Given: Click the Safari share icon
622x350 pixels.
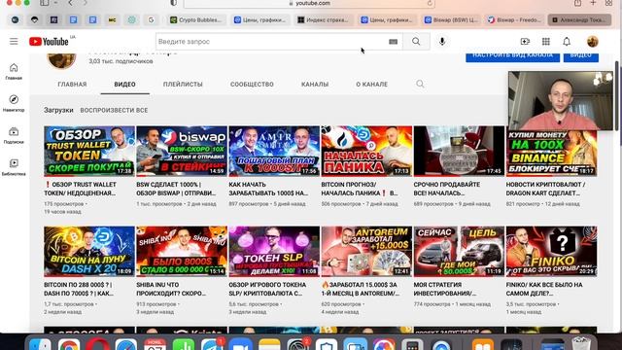Looking at the screenshot, I should pyautogui.click(x=577, y=3).
